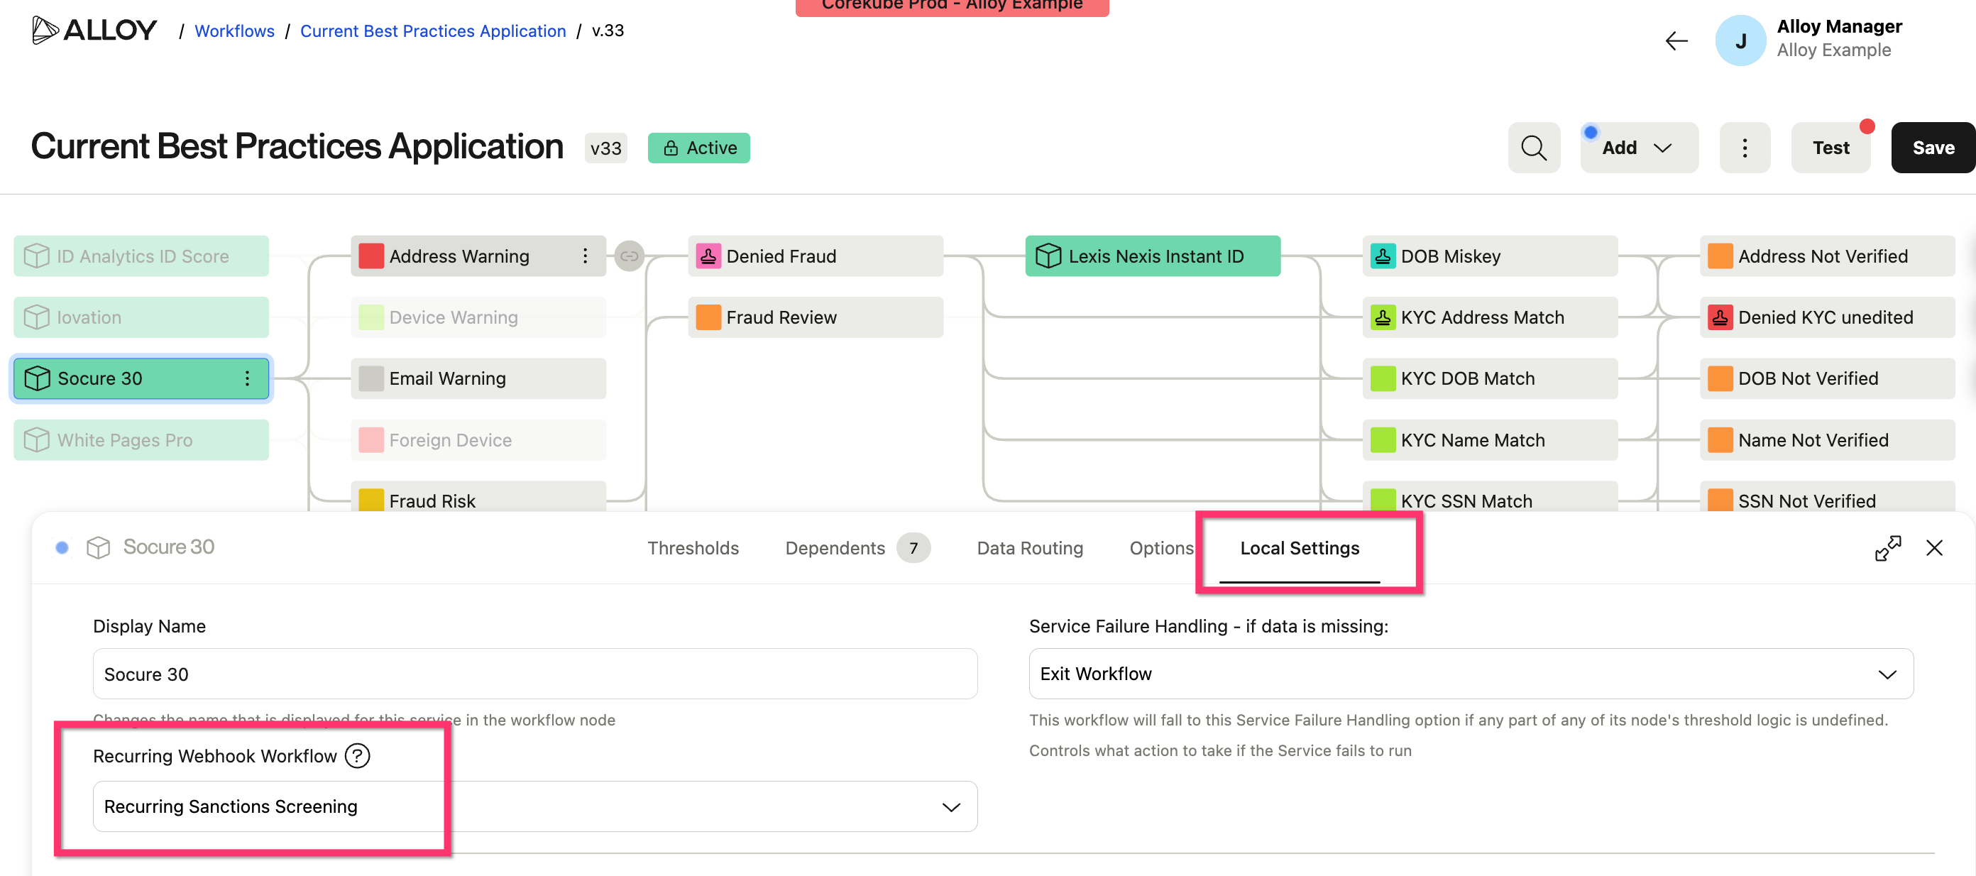
Task: Open the Socure 30 node kebab menu
Action: coord(247,378)
